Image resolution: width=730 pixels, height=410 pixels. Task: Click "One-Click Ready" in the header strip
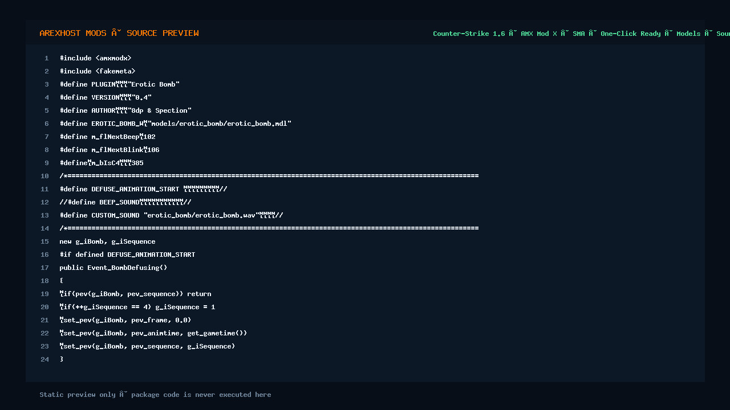coord(630,34)
